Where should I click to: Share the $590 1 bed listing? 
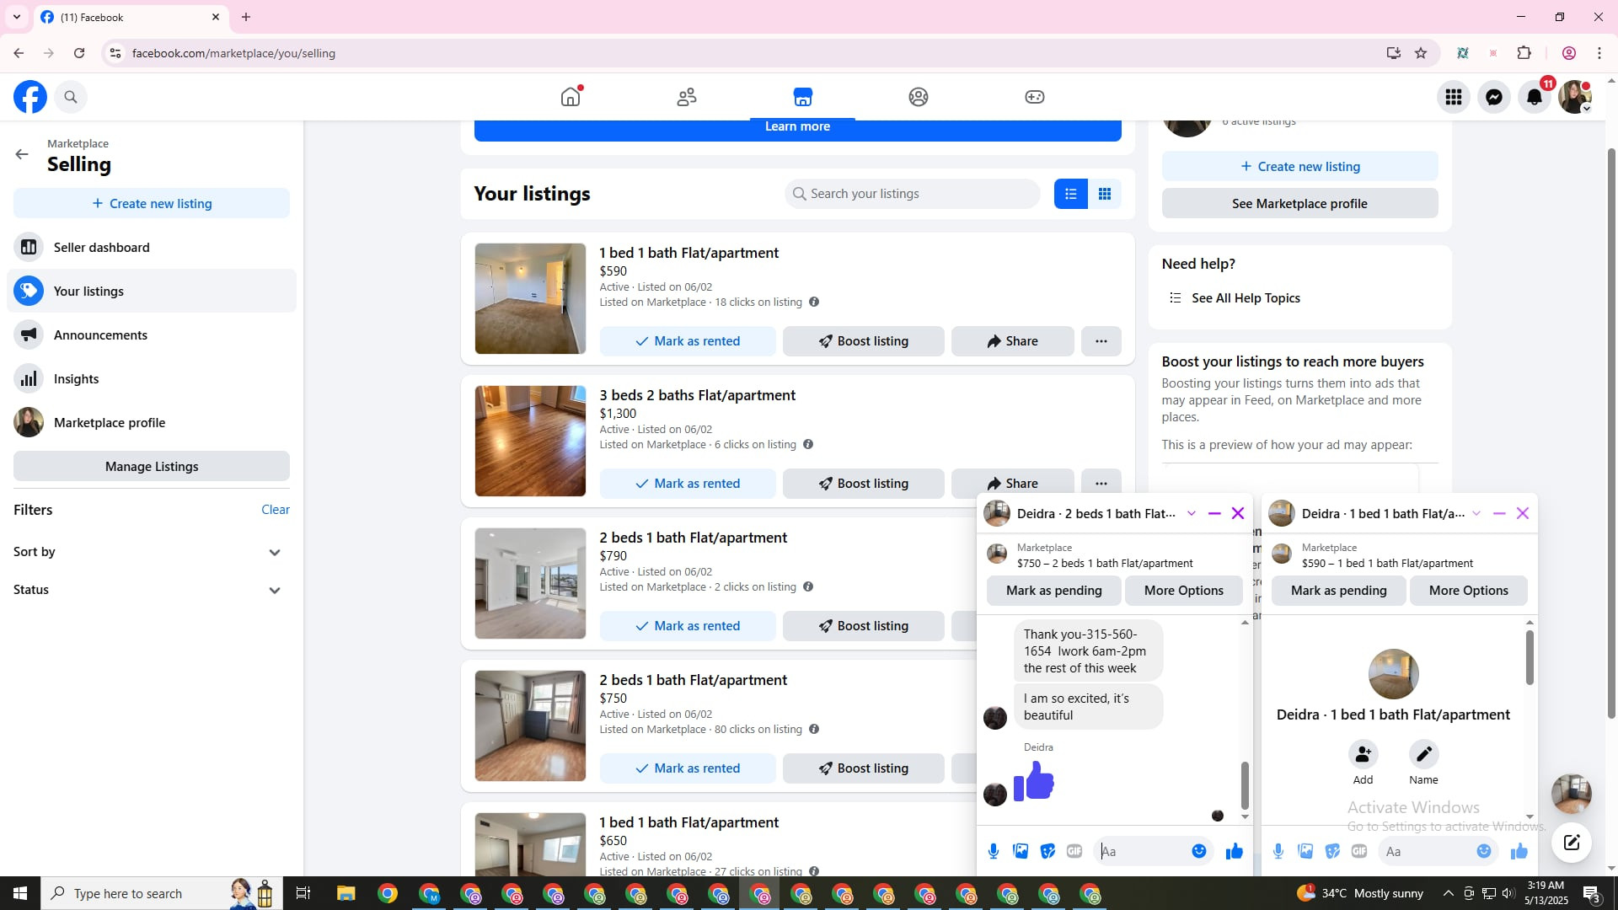pyautogui.click(x=1013, y=341)
